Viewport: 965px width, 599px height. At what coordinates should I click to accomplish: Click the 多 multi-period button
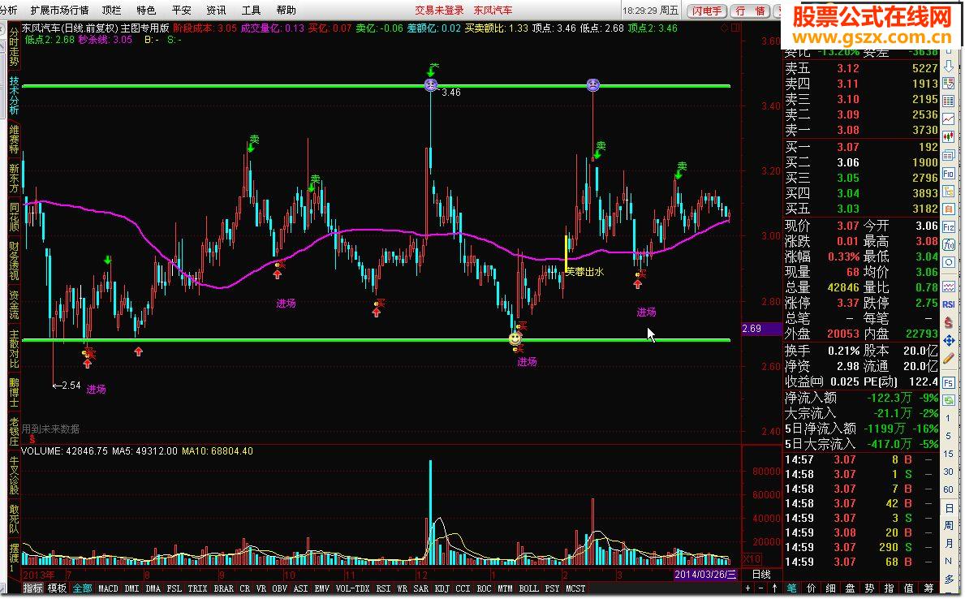coord(949,580)
